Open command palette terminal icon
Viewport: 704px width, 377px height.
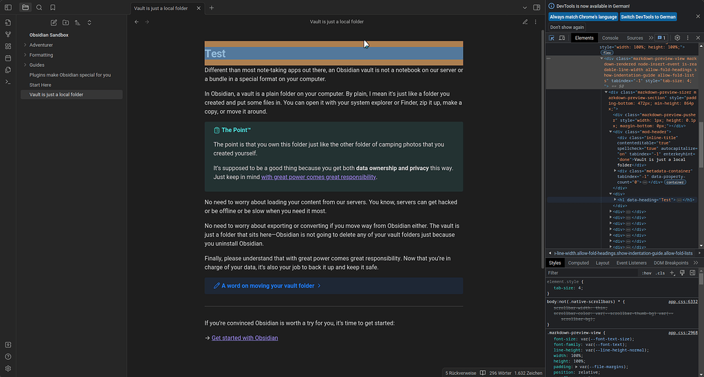[8, 82]
